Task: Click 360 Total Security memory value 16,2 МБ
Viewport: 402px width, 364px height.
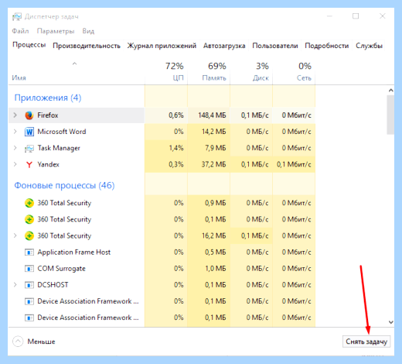Action: 213,235
